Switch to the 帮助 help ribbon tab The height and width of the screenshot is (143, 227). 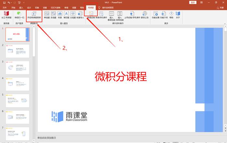pos(82,7)
